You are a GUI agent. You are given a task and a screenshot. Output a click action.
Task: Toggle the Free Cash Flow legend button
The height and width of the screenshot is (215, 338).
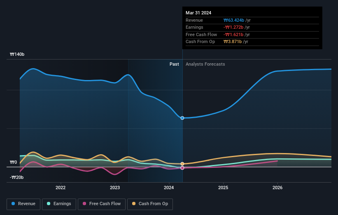pyautogui.click(x=102, y=204)
